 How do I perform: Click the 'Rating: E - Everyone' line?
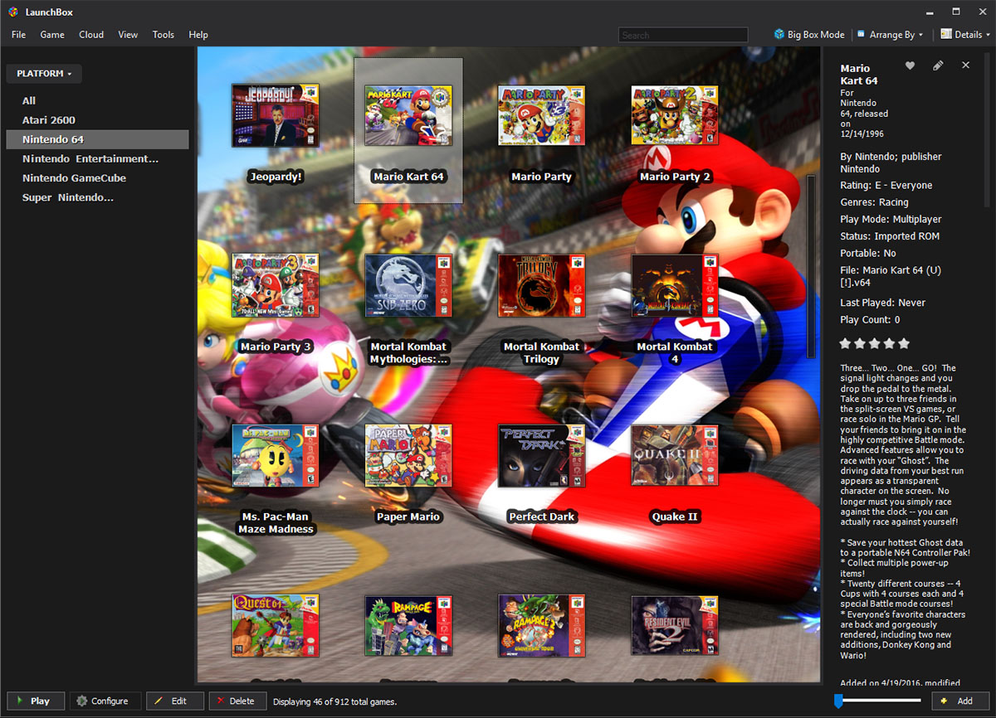coord(886,186)
